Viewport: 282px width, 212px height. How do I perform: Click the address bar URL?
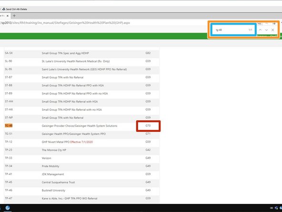pyautogui.click(x=65, y=23)
